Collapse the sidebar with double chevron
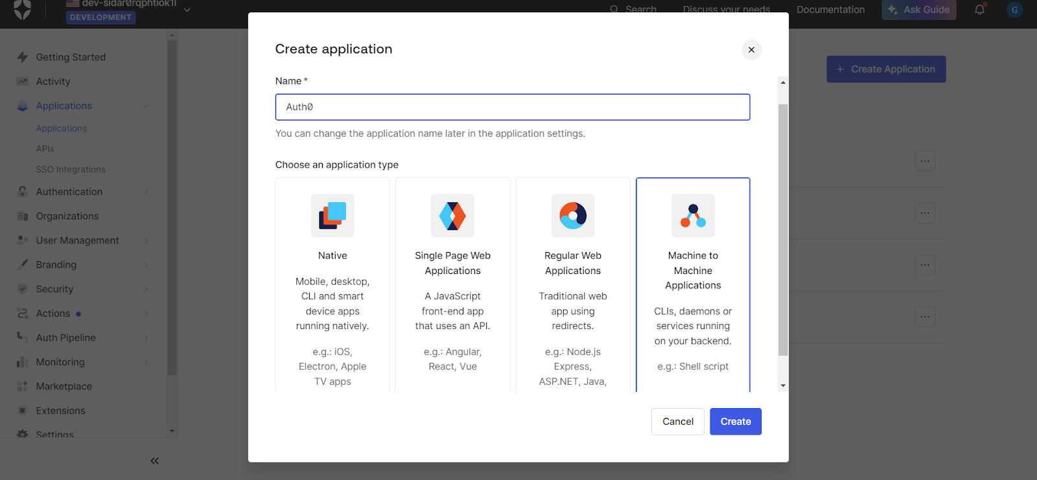 click(154, 461)
